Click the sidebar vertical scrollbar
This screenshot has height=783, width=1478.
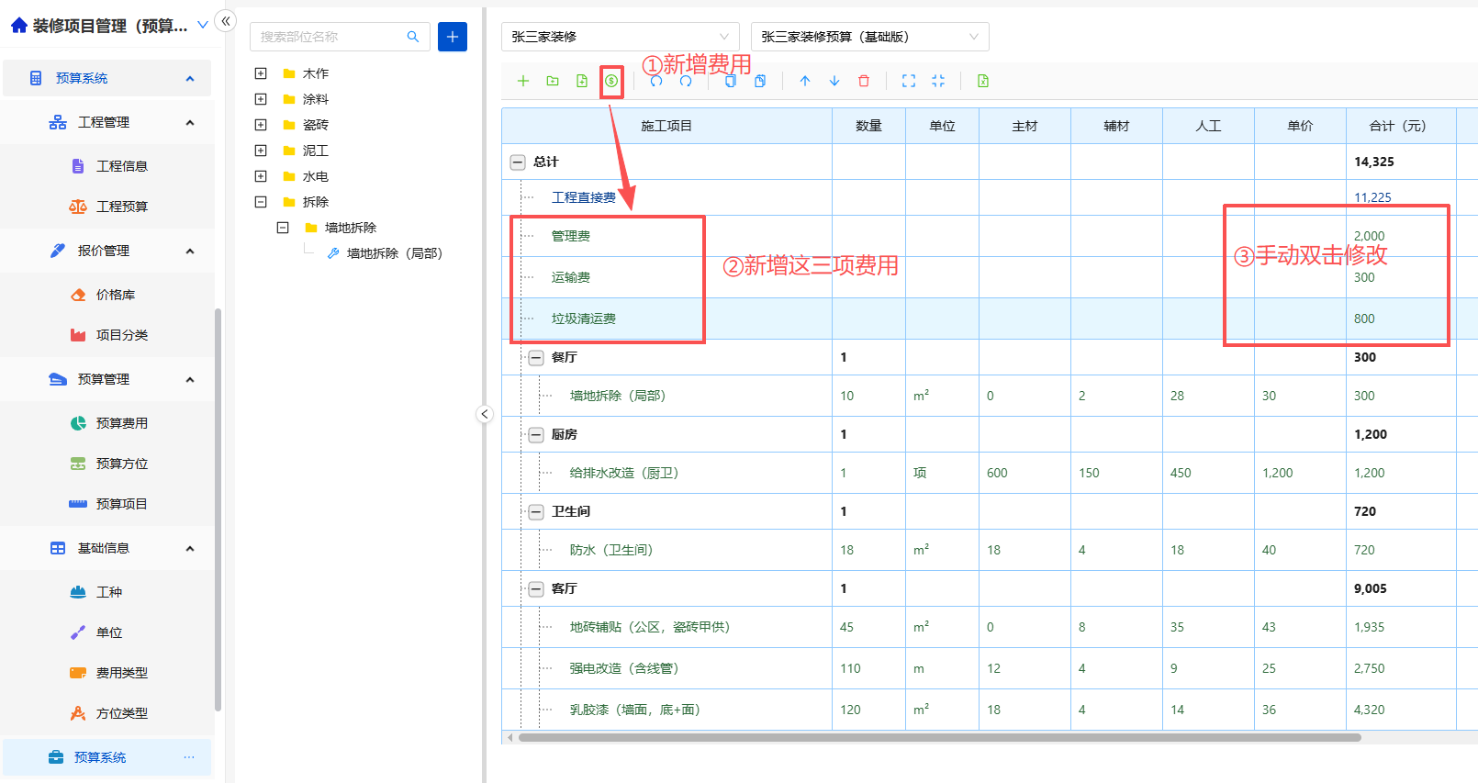tap(218, 509)
